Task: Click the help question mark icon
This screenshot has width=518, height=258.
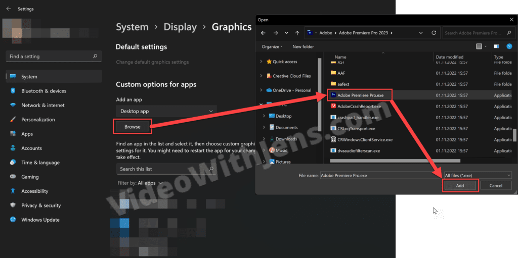Action: pos(509,46)
